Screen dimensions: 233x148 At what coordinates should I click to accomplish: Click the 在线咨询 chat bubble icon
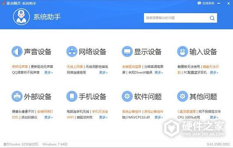pos(199,3)
